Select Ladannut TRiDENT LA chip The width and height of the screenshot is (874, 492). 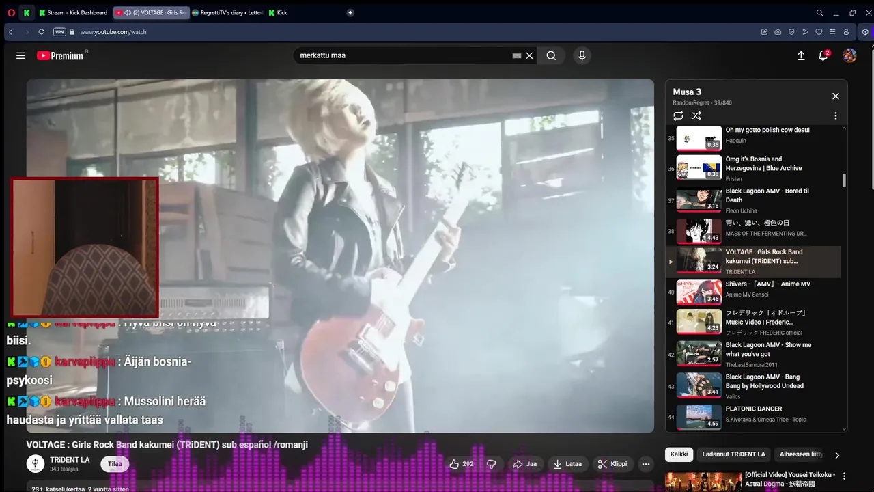[734, 454]
